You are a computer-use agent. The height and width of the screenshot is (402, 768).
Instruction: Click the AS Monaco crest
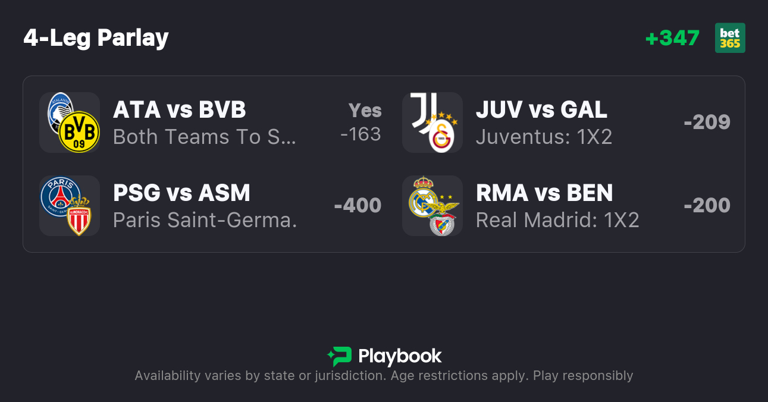click(x=79, y=216)
